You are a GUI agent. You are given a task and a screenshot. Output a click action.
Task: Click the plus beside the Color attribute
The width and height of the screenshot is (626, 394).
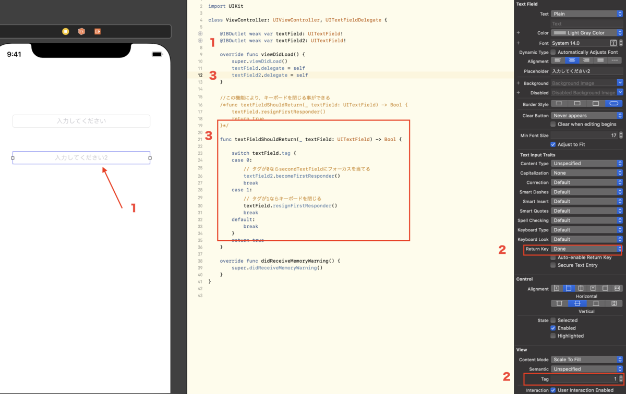click(517, 32)
